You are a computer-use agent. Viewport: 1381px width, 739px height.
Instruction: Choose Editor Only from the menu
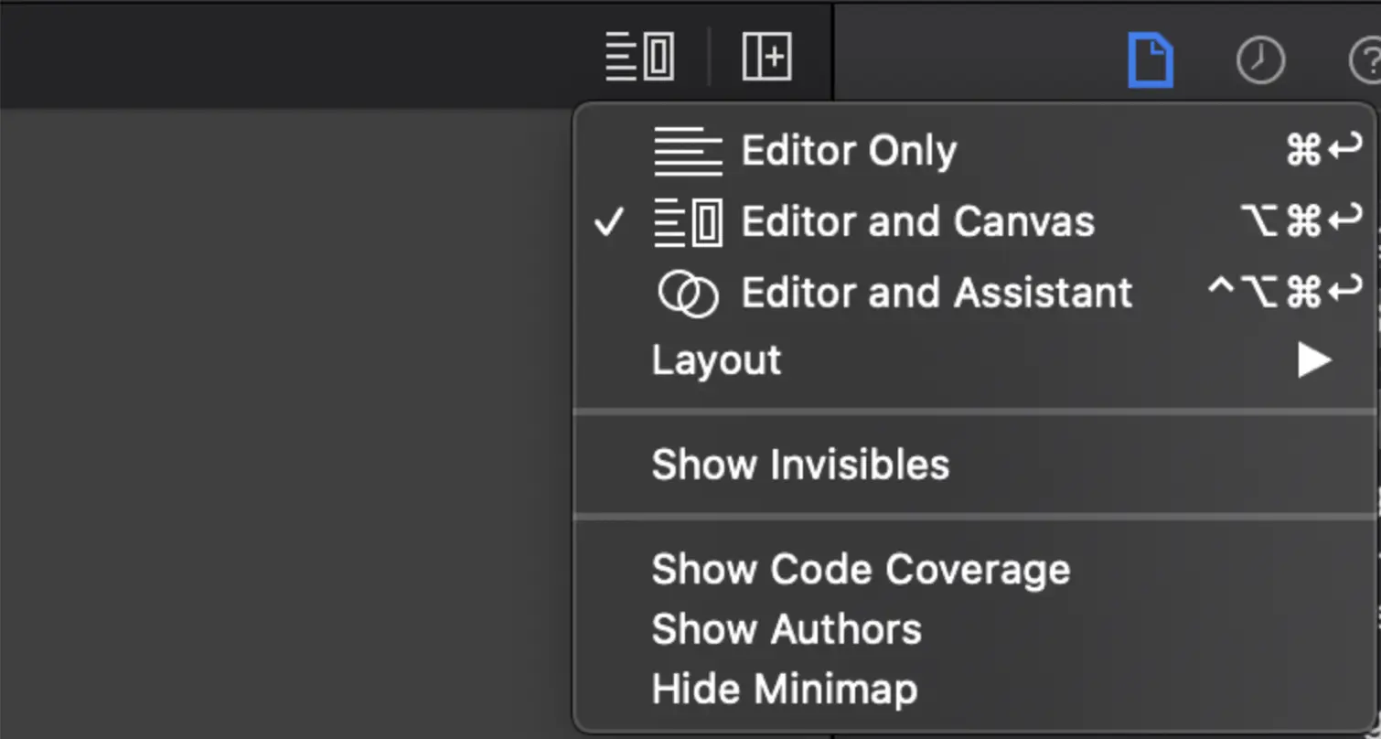coord(849,152)
